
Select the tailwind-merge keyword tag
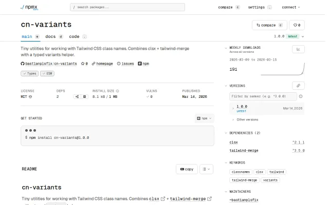[245, 180]
